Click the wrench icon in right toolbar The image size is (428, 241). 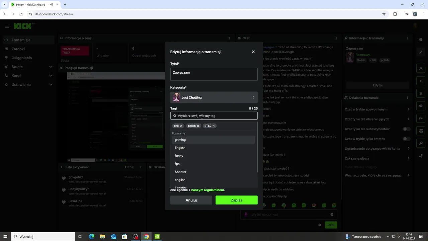421,143
